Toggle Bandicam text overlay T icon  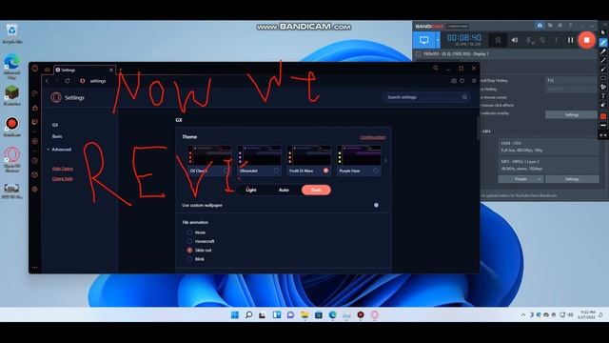tap(556, 40)
